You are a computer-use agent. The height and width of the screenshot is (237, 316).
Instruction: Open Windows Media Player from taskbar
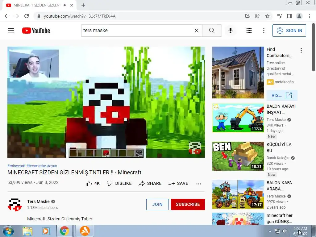(46, 231)
